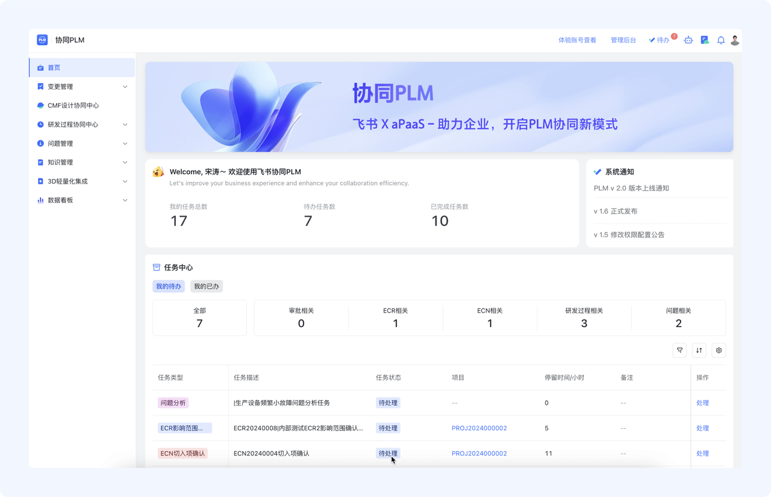Click the 已完成任务数 value 10
Viewport: 771px width, 497px height.
[x=440, y=221]
